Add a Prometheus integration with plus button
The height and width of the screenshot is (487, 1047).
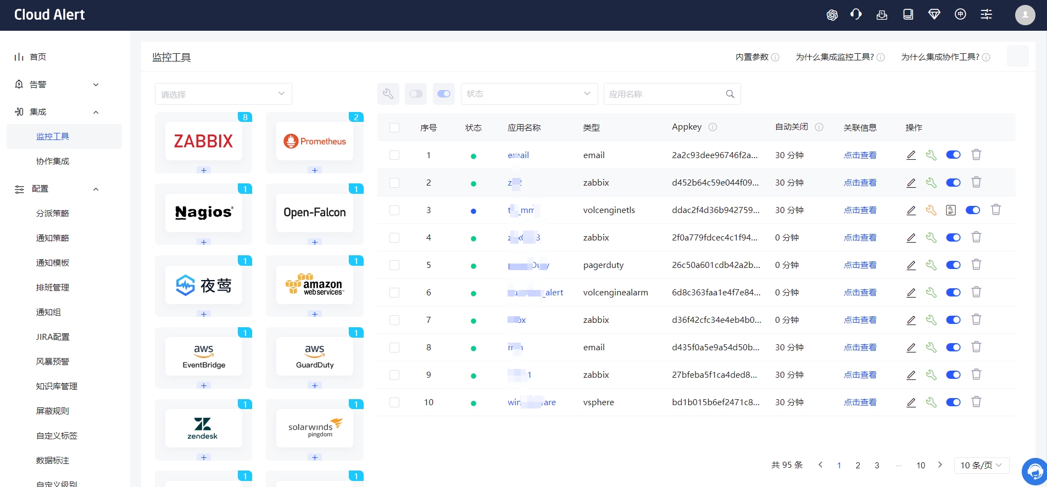click(315, 170)
